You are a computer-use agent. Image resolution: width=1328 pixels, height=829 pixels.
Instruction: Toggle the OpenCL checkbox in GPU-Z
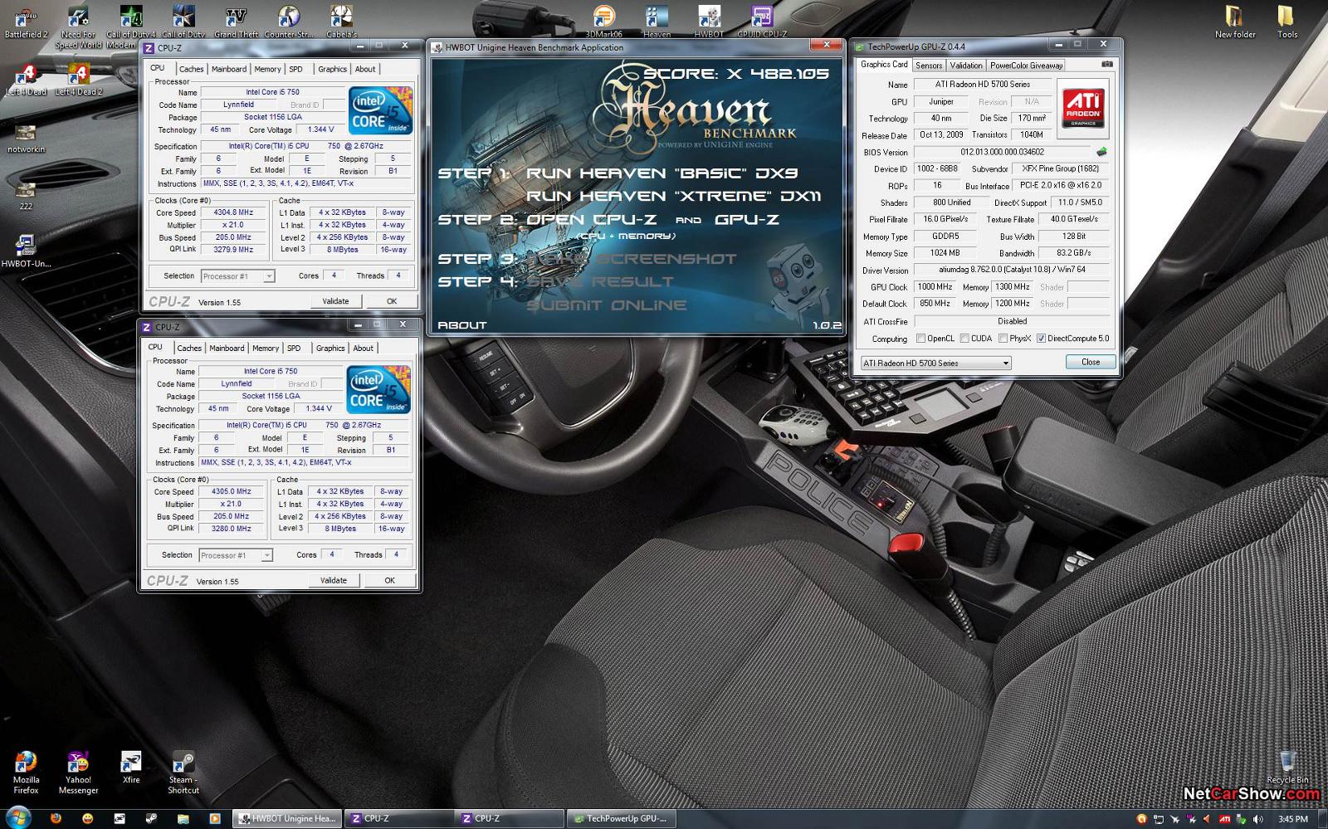pyautogui.click(x=920, y=339)
